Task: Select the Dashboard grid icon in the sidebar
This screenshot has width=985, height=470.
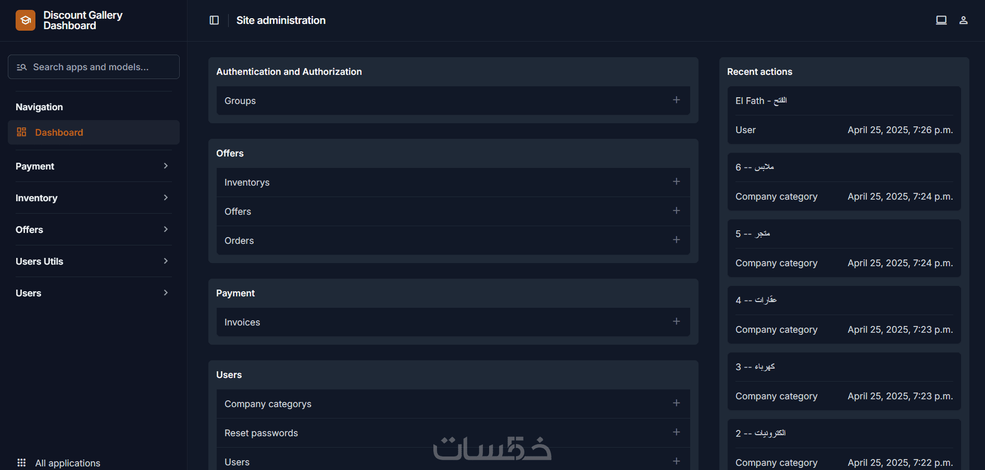Action: (21, 132)
